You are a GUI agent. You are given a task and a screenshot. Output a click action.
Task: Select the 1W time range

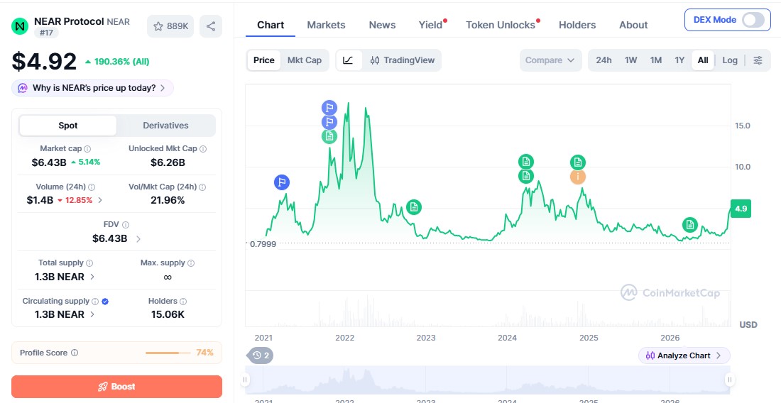[x=631, y=60]
